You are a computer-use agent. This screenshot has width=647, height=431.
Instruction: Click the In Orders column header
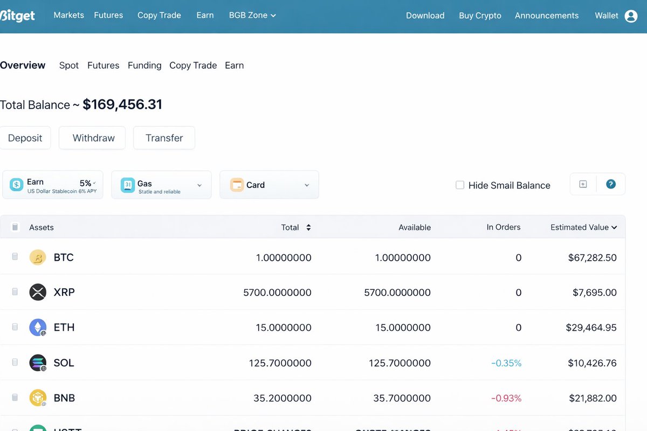504,227
